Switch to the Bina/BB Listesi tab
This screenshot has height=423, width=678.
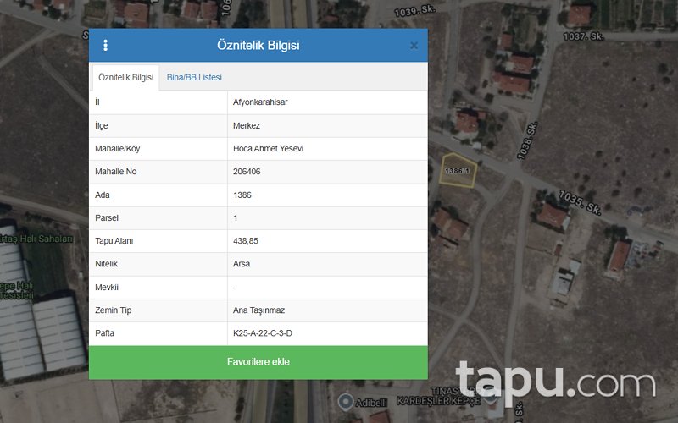(x=194, y=77)
